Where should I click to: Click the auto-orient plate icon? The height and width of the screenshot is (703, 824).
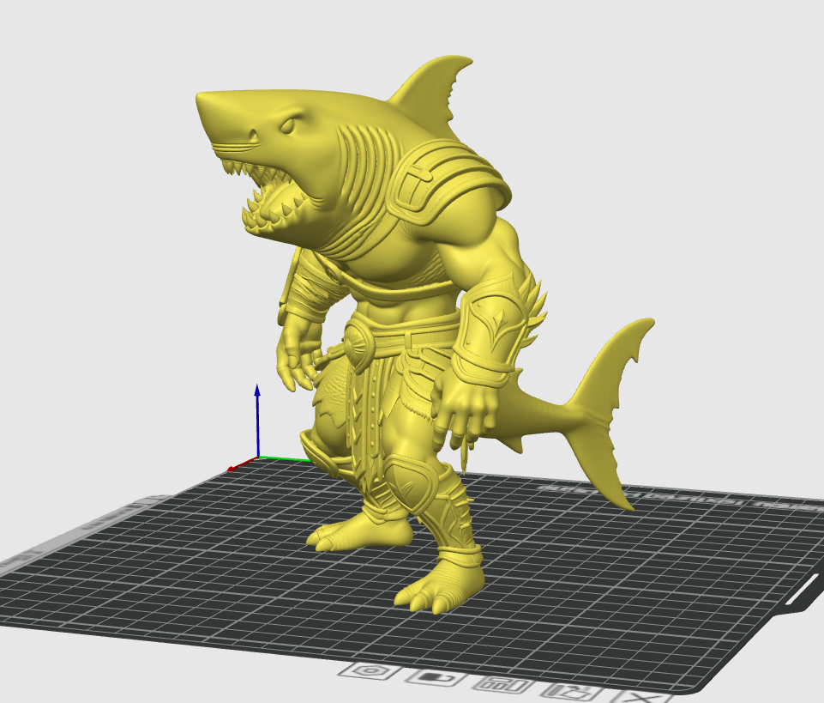click(571, 692)
